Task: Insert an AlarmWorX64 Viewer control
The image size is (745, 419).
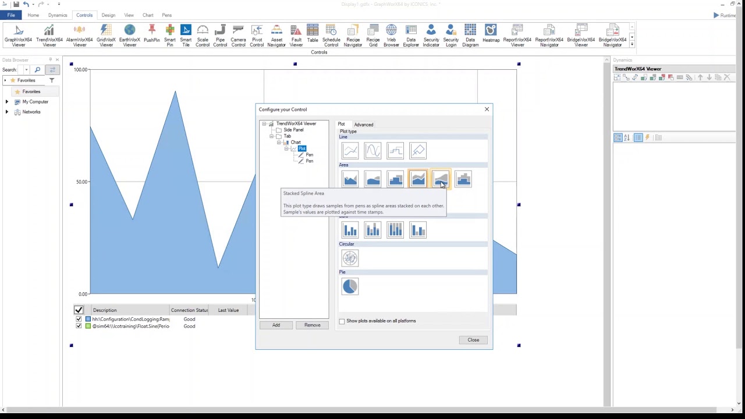Action: (80, 35)
